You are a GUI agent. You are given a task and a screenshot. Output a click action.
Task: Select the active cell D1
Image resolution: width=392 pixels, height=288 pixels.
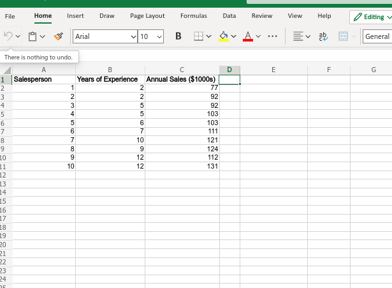(229, 80)
